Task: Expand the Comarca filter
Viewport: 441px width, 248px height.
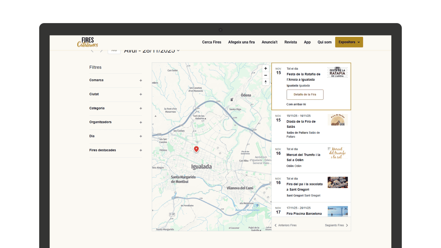Action: point(141,80)
